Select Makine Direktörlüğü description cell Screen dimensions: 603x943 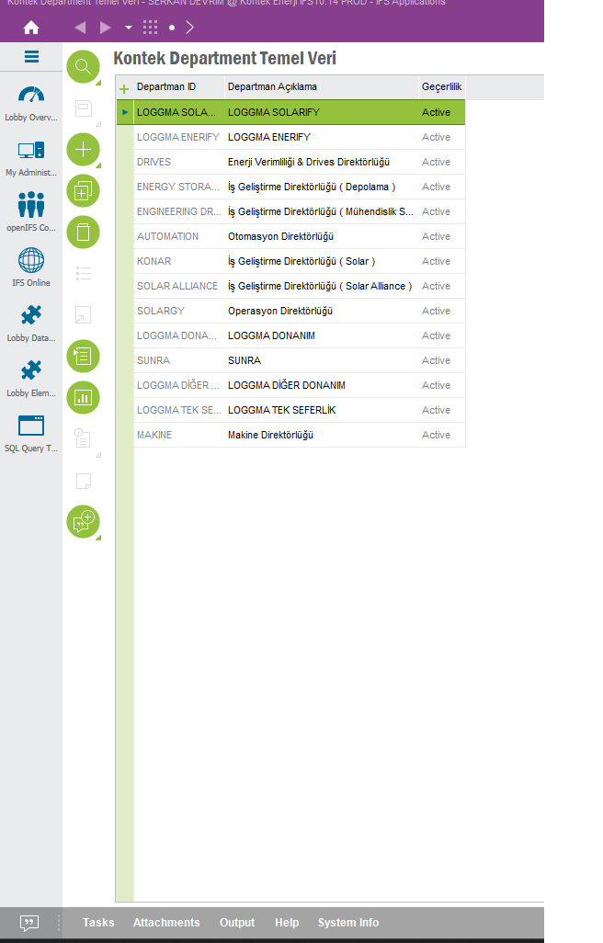(322, 435)
